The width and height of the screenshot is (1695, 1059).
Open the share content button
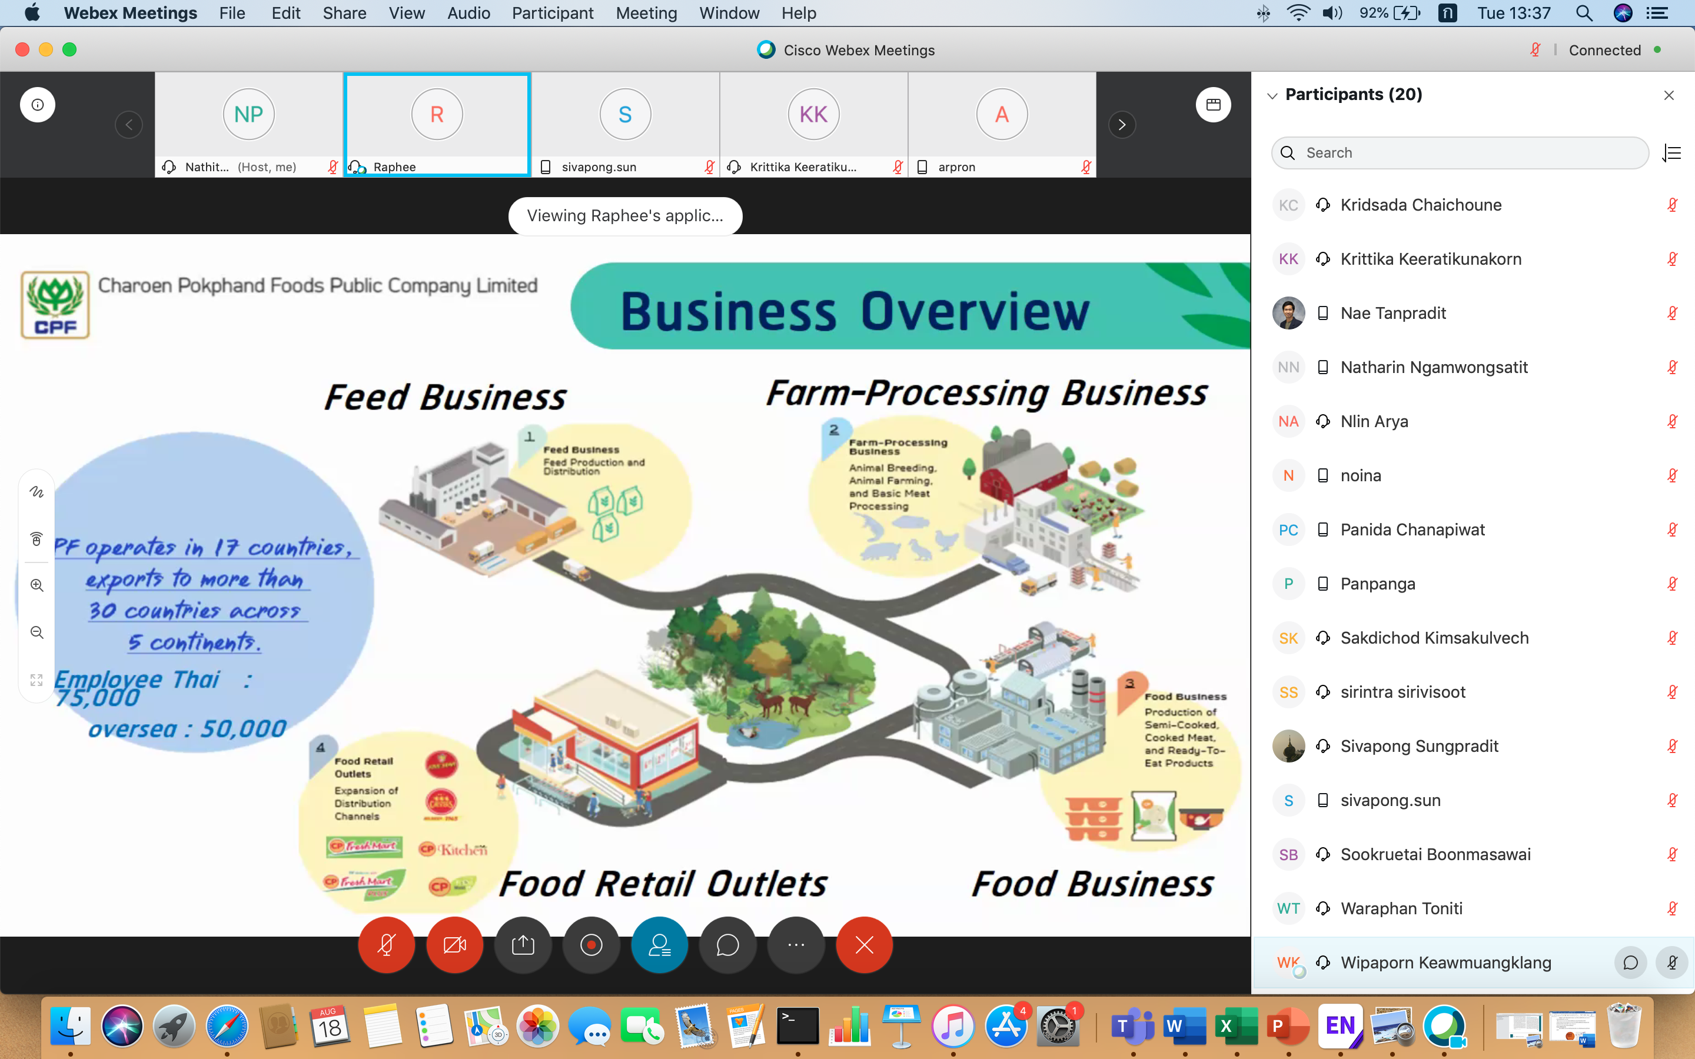tap(523, 945)
